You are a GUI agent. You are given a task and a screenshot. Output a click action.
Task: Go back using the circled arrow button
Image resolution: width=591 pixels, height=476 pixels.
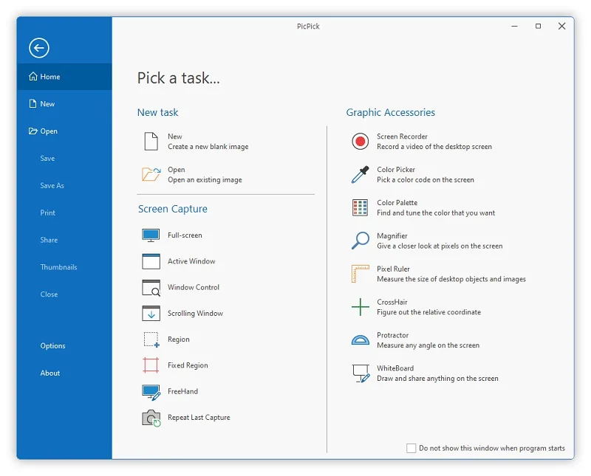pos(39,48)
